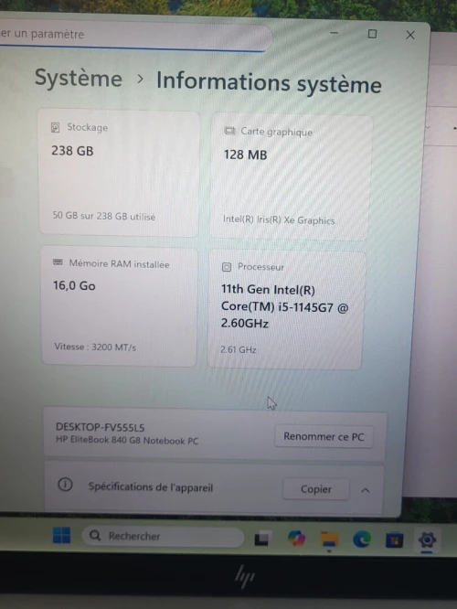This screenshot has width=457, height=609.
Task: Open the Windows Start menu
Action: 62,535
